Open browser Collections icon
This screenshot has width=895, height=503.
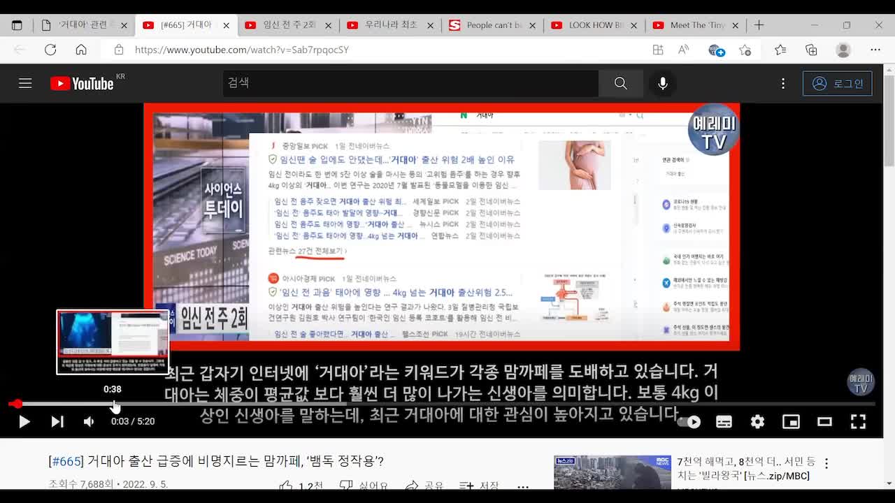click(811, 50)
